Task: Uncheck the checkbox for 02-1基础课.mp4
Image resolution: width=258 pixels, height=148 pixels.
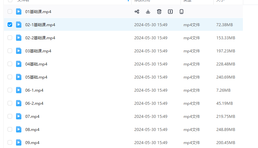Action: point(10,25)
